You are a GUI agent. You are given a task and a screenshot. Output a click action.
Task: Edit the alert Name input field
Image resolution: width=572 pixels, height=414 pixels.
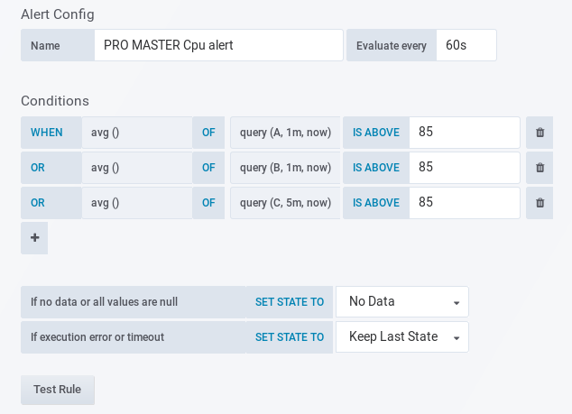pyautogui.click(x=218, y=45)
